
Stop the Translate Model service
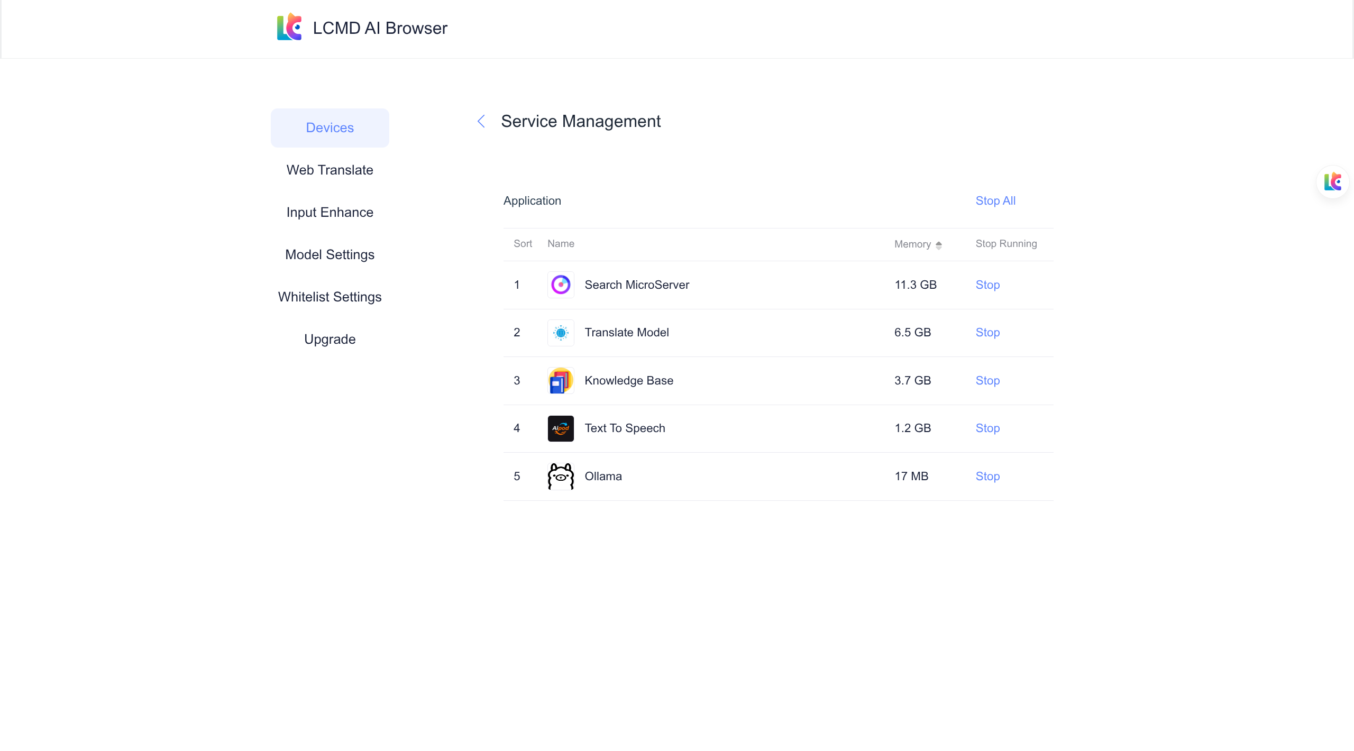(987, 333)
